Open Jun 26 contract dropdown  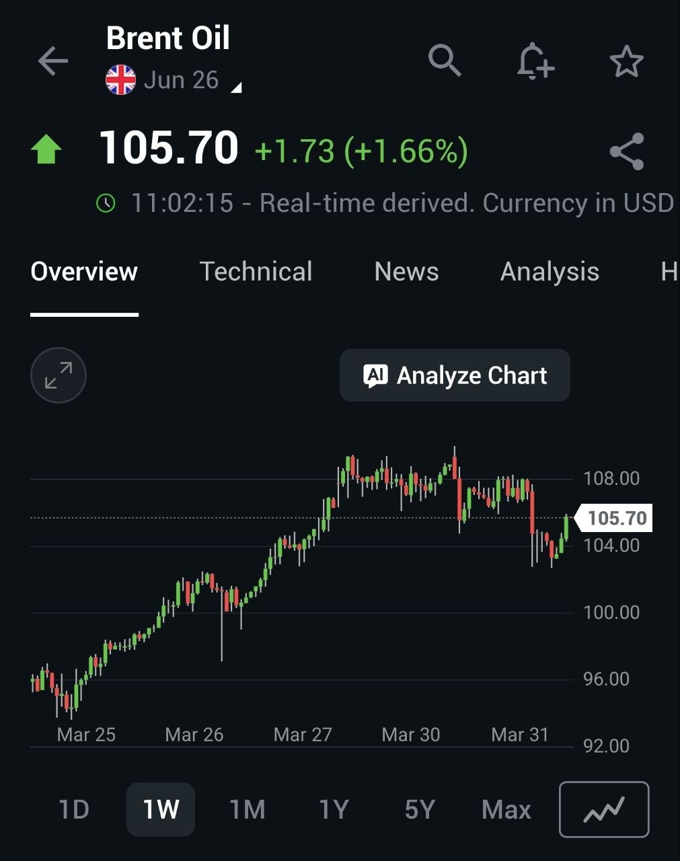[x=182, y=80]
